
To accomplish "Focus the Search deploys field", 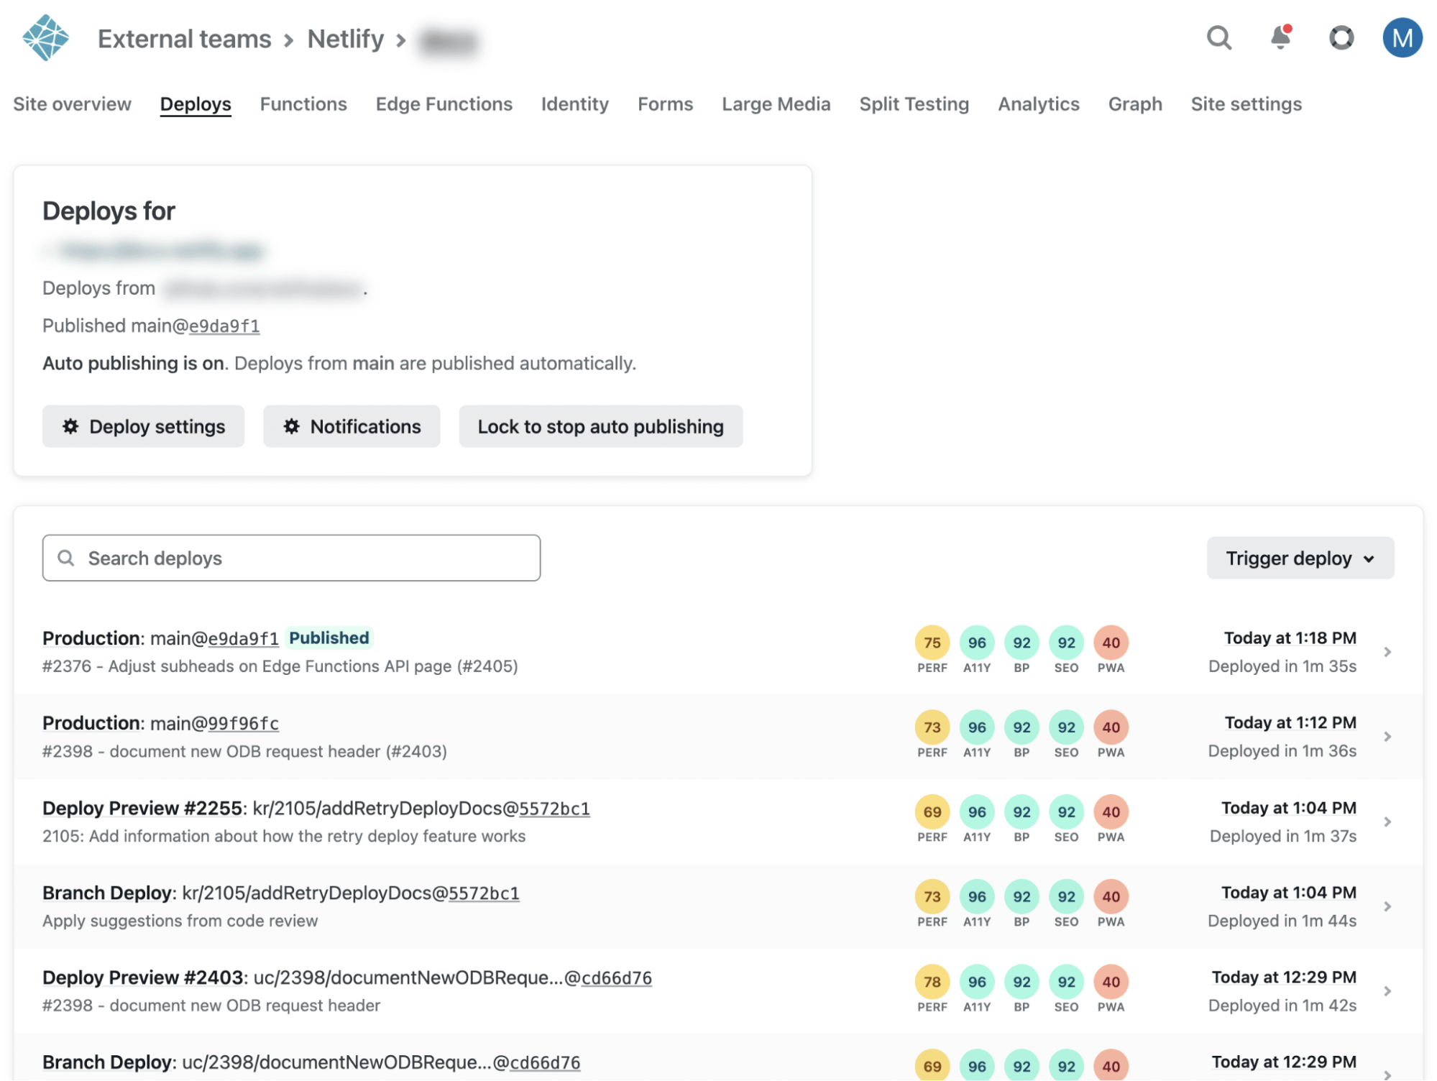I will (291, 558).
